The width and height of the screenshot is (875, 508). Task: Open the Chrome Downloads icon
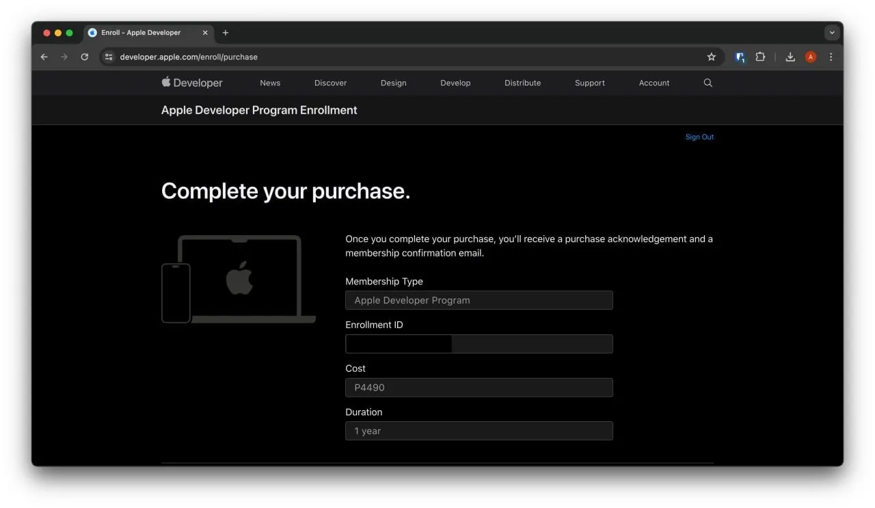pos(790,57)
